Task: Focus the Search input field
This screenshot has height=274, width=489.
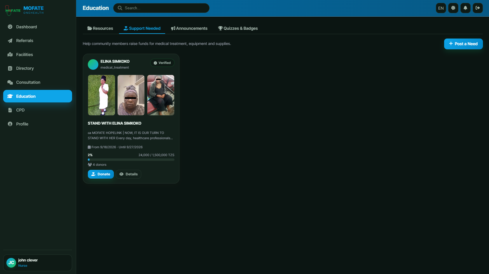Action: click(x=161, y=8)
